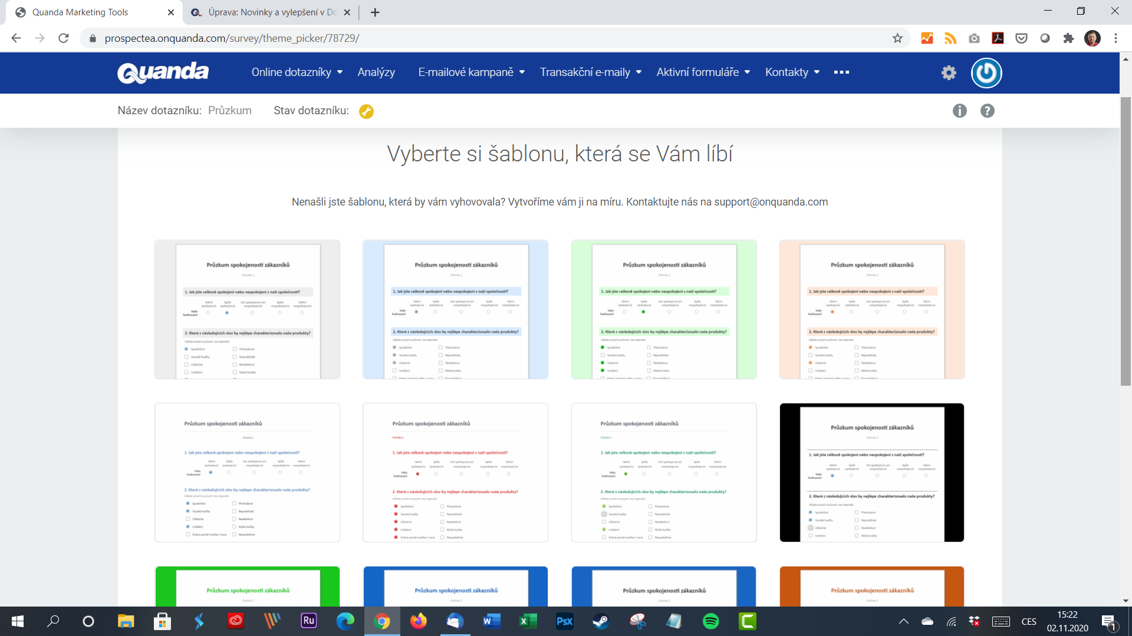The width and height of the screenshot is (1132, 636).
Task: Click the Quanda logo
Action: [163, 72]
